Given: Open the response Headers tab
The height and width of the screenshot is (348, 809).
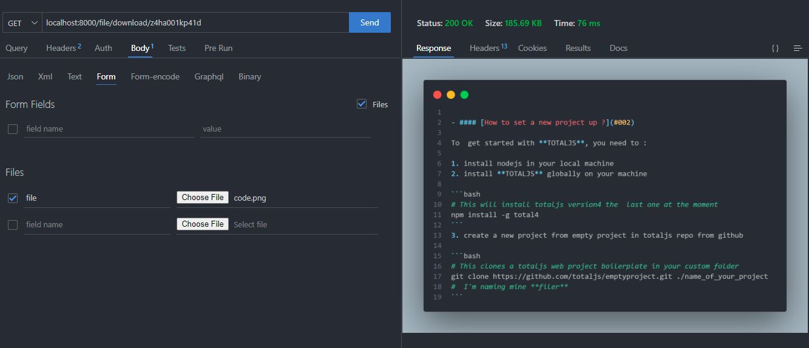Looking at the screenshot, I should tap(488, 48).
